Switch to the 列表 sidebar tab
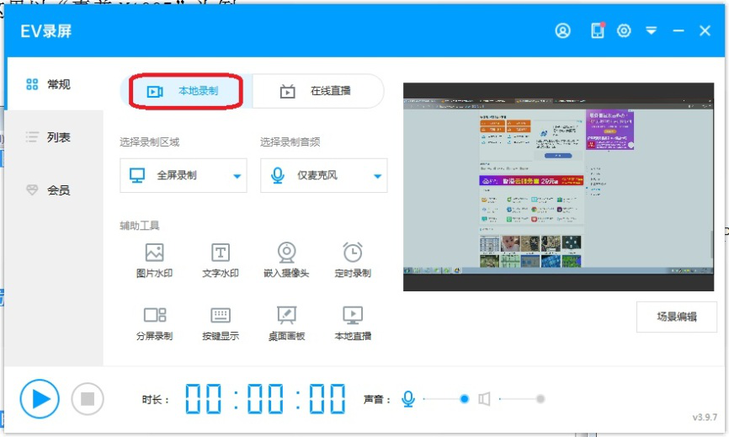729x437 pixels. click(x=54, y=137)
